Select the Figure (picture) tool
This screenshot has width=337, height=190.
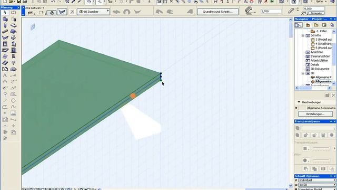14,113
